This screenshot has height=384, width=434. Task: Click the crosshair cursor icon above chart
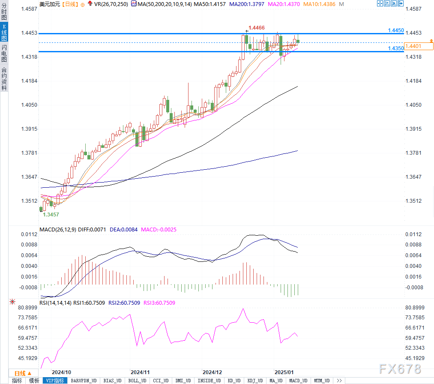point(380,3)
